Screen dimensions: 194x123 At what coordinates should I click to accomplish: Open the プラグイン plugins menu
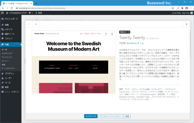pyautogui.click(x=9, y=73)
